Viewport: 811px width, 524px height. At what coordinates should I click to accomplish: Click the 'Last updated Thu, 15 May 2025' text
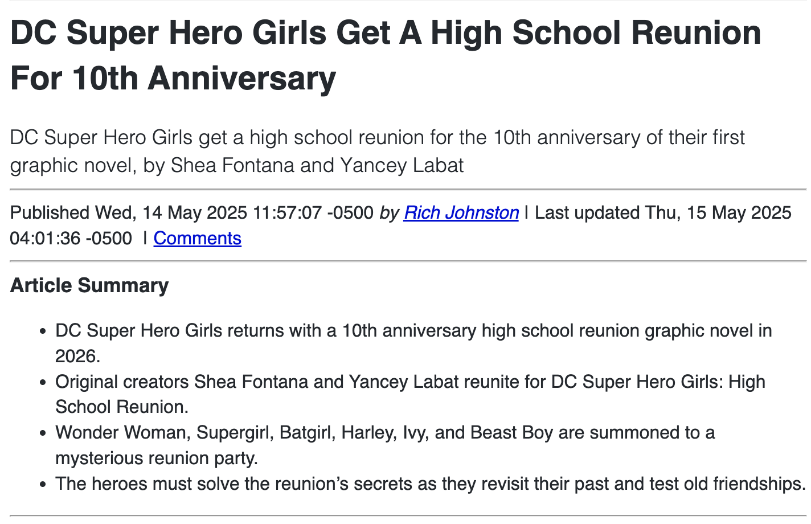[x=663, y=212]
